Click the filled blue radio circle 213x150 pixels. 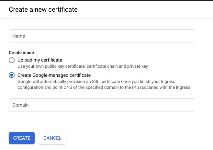(12, 75)
